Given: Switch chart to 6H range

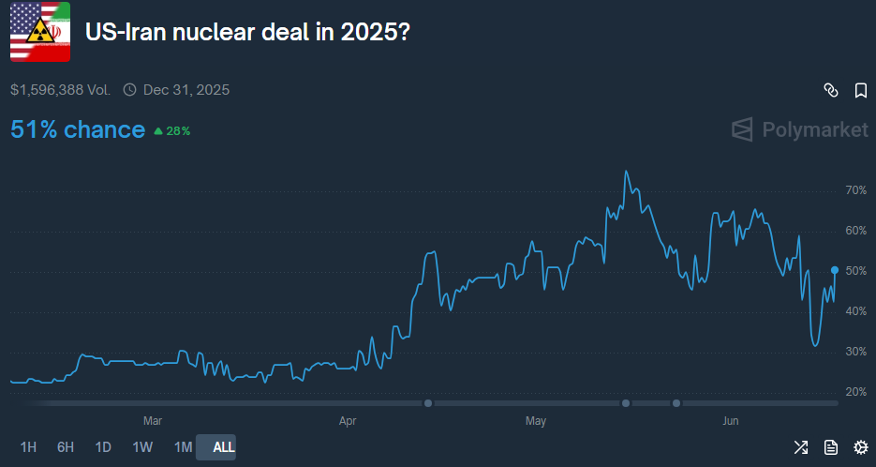Looking at the screenshot, I should (66, 447).
